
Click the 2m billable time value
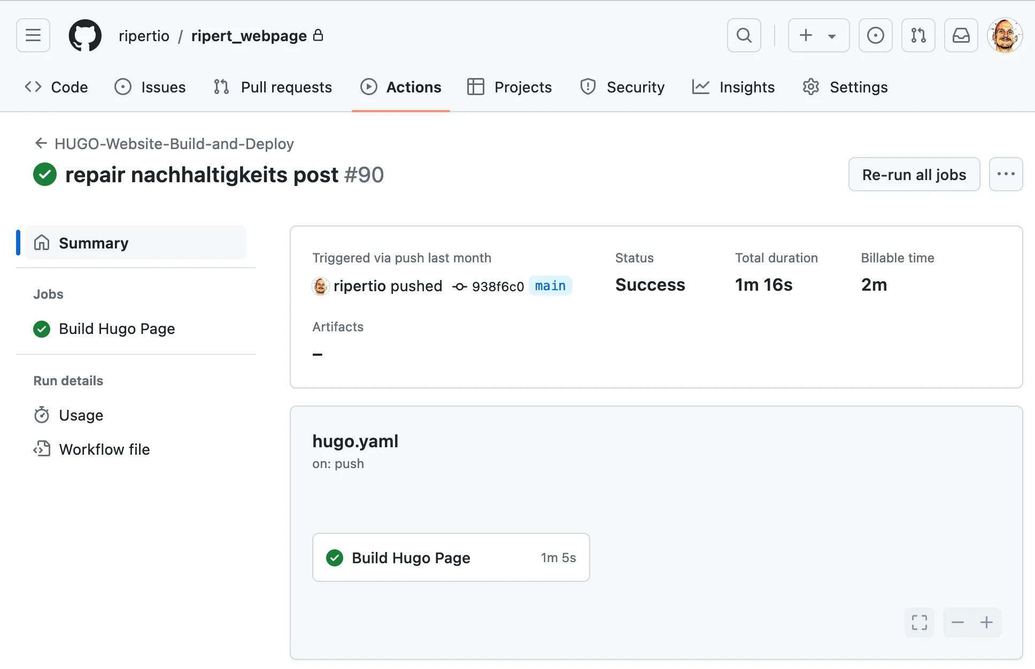coord(874,284)
